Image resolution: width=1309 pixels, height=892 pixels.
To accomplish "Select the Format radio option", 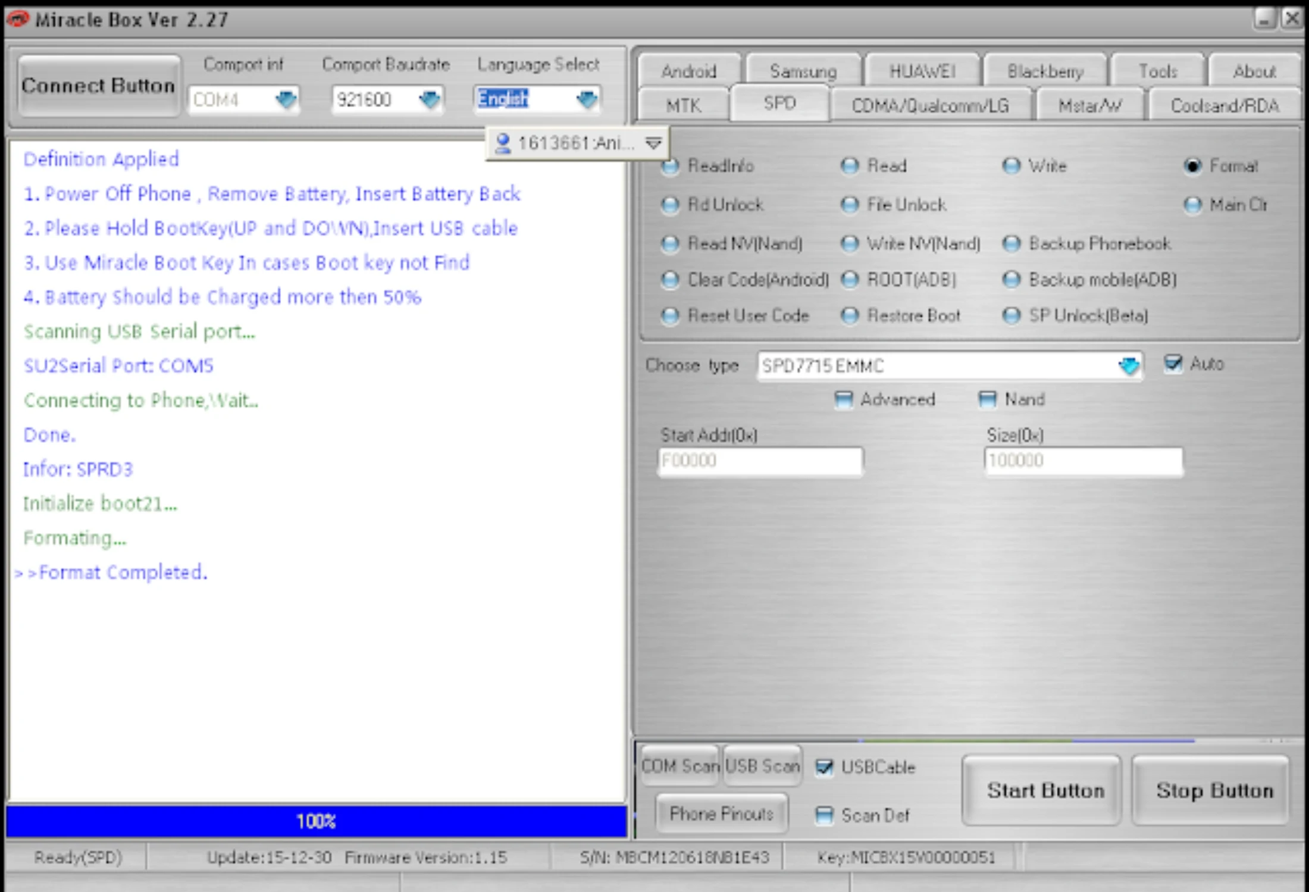I will click(x=1192, y=167).
